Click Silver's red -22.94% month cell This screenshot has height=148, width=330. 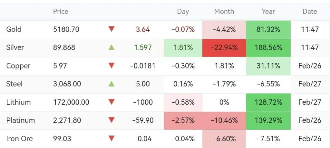tap(224, 48)
